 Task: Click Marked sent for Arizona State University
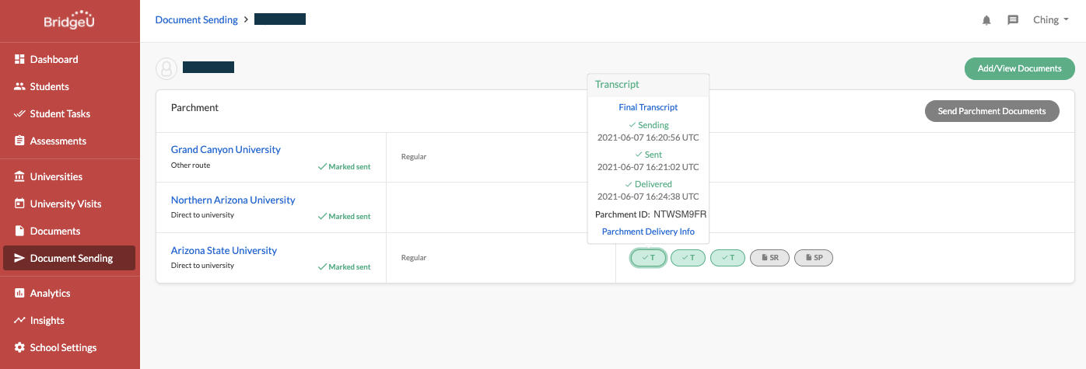point(344,267)
